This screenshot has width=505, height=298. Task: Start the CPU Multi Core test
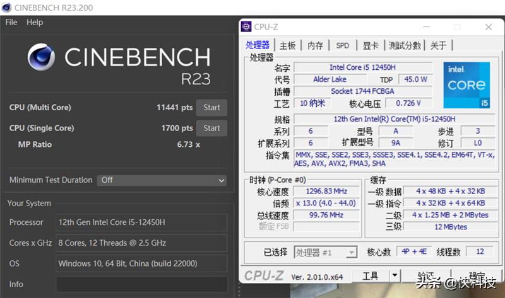click(x=211, y=107)
